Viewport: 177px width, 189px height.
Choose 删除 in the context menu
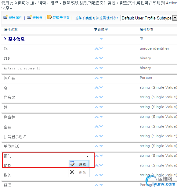point(79,173)
